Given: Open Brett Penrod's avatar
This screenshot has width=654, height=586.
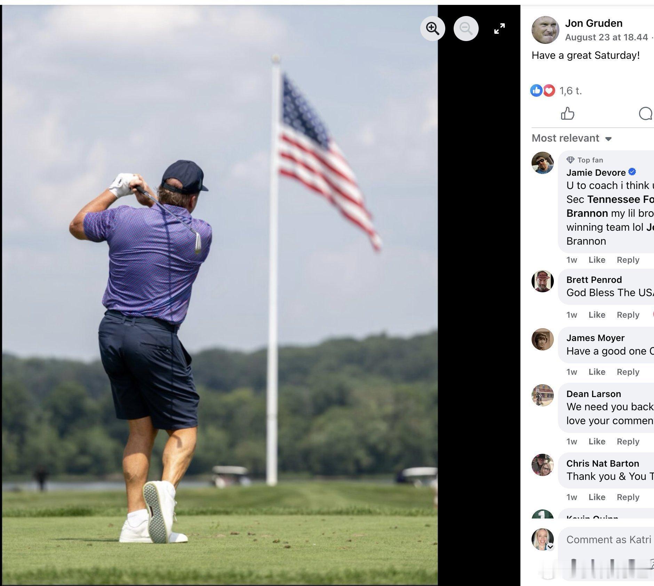Looking at the screenshot, I should (542, 281).
